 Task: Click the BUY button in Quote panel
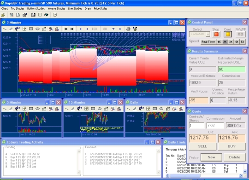(231, 146)
